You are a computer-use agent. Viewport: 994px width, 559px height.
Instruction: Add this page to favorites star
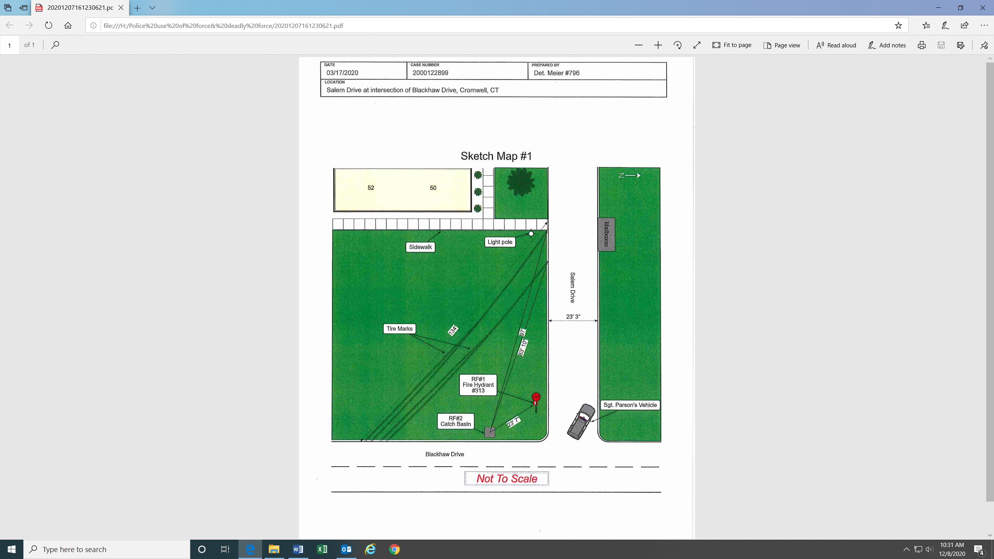[898, 26]
